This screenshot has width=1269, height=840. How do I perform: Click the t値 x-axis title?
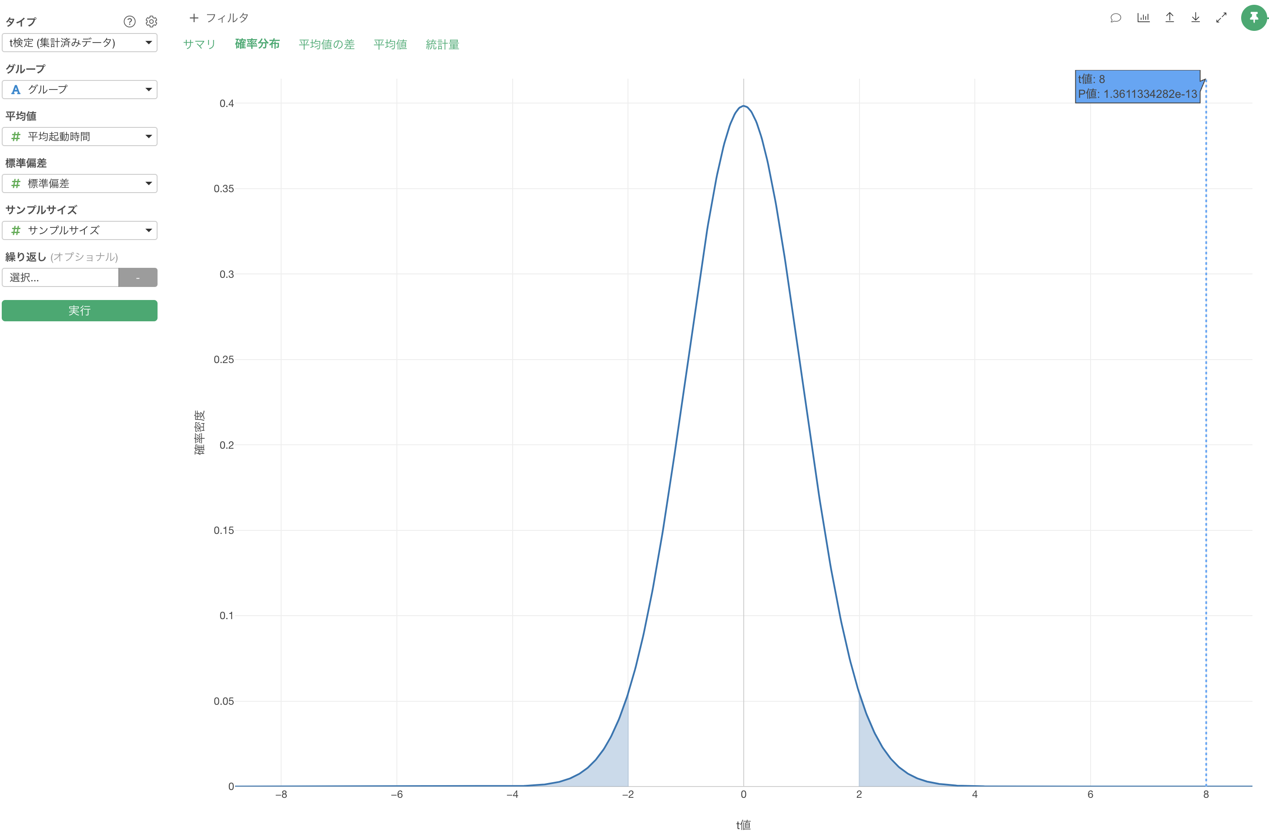pos(743,825)
